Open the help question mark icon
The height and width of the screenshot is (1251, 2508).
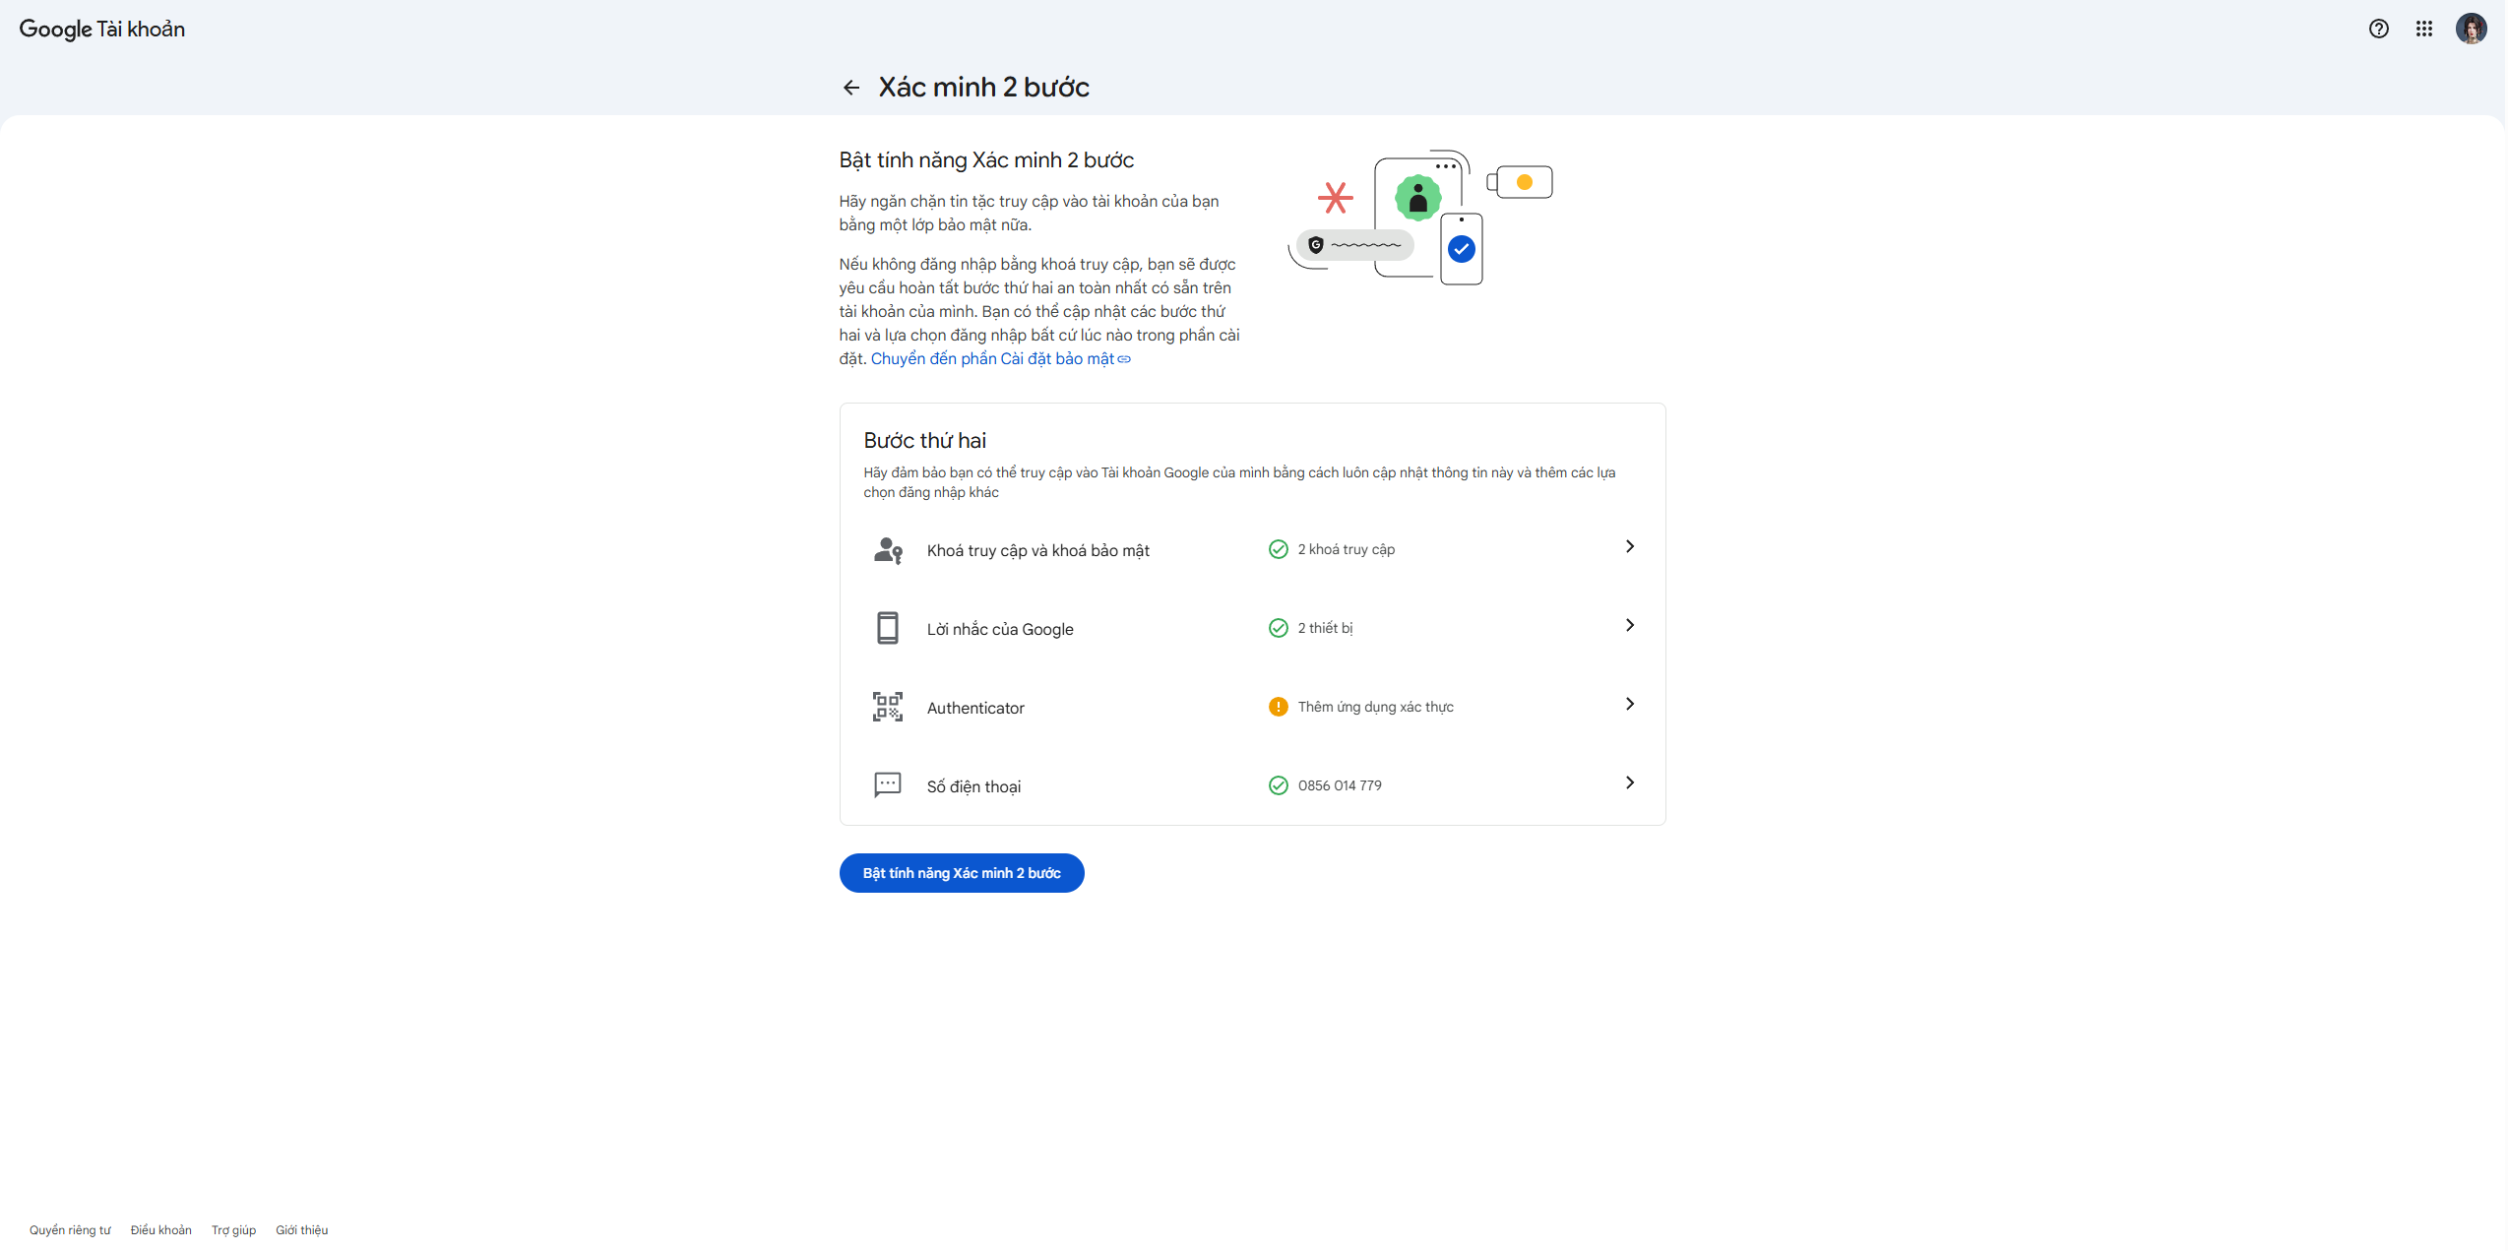[x=2378, y=29]
